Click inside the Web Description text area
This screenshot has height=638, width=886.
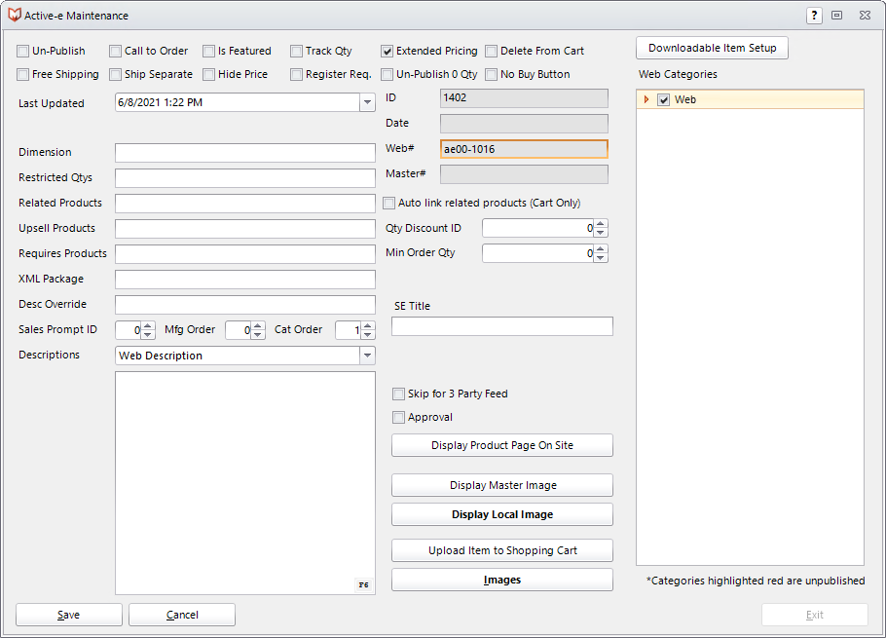(x=245, y=482)
